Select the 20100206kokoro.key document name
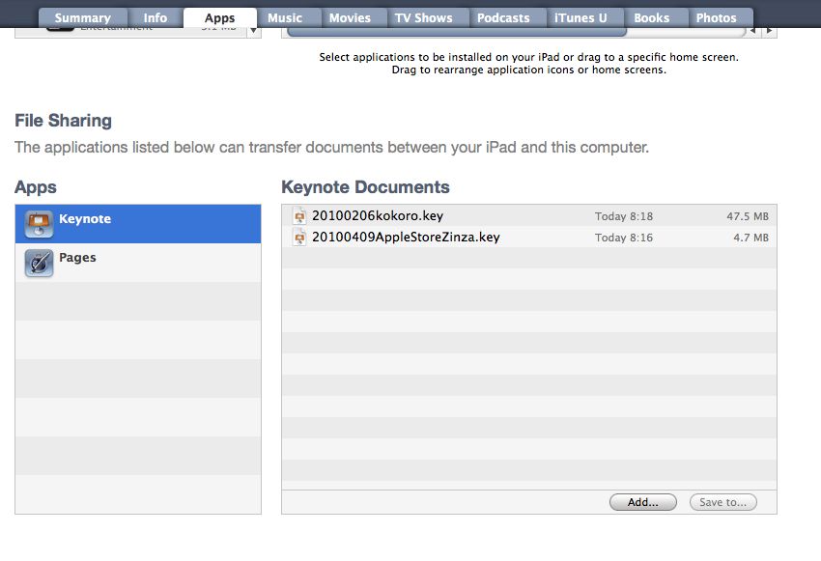The image size is (821, 561). pos(378,215)
